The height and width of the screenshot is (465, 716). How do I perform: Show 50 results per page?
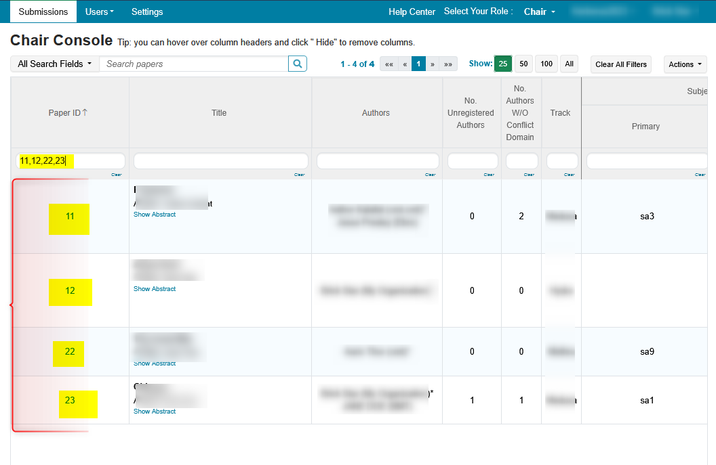pos(523,64)
